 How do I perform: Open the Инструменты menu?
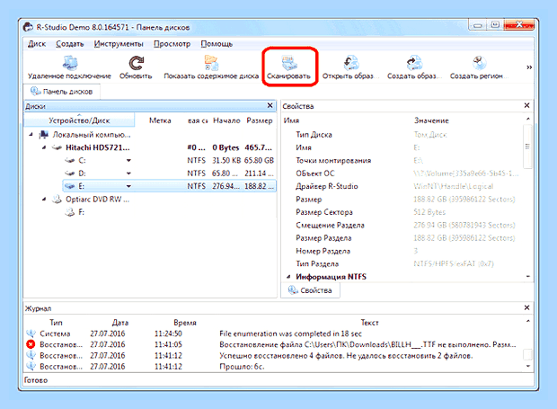point(119,44)
